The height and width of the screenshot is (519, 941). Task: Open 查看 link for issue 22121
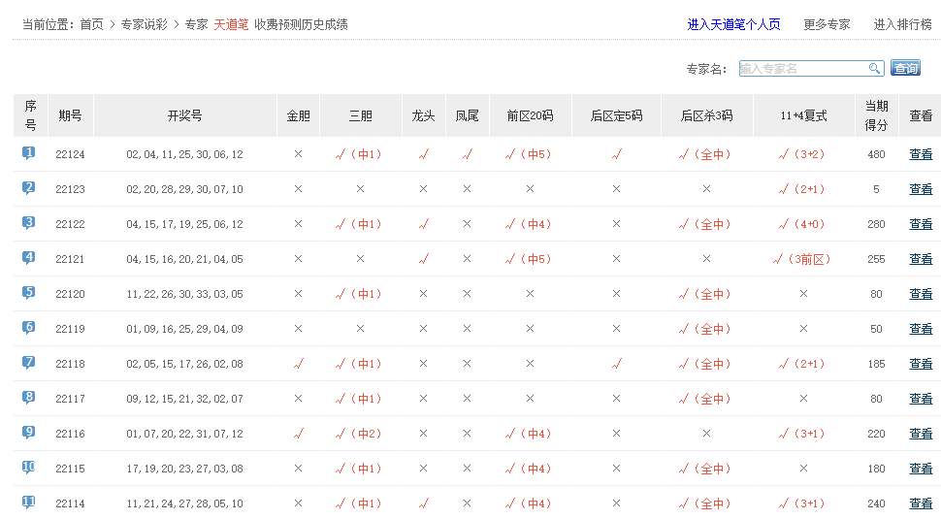[920, 259]
